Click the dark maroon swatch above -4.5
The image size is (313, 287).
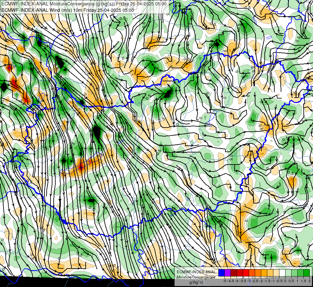click(234, 273)
